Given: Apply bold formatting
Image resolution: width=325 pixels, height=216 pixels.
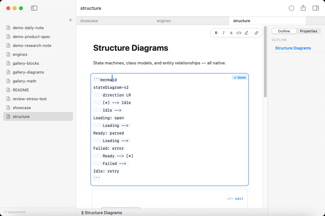Looking at the screenshot, I should coord(216,33).
